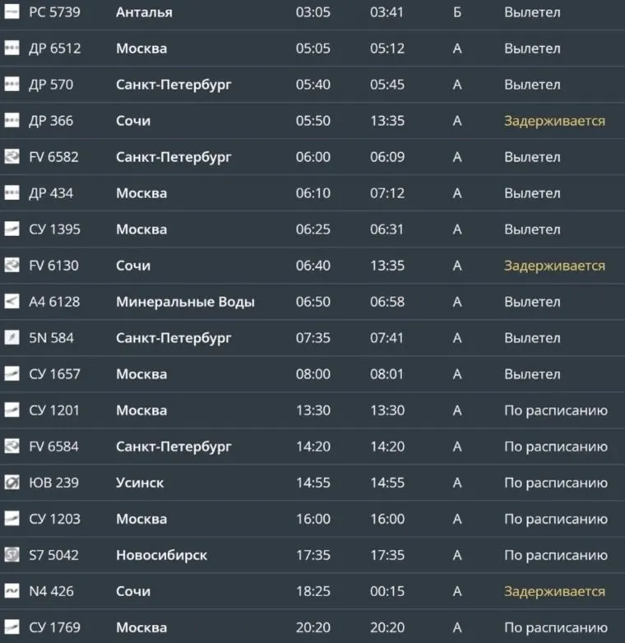625x643 pixels.
Task: Click По расписанию status for СУ 1201
Action: (x=556, y=410)
